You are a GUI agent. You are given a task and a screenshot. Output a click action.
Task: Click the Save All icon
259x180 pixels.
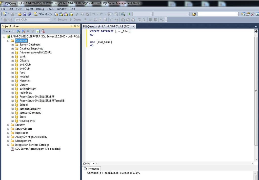[30, 14]
